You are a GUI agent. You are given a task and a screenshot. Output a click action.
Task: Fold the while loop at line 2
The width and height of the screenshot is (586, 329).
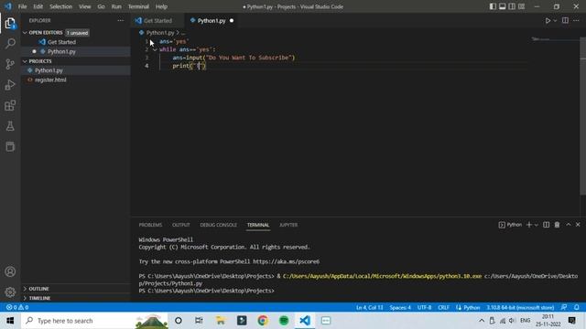pos(155,49)
